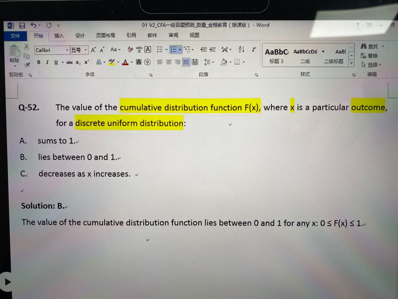Apply the 标题 3 style
Image resolution: width=398 pixels, height=299 pixels.
(x=276, y=56)
